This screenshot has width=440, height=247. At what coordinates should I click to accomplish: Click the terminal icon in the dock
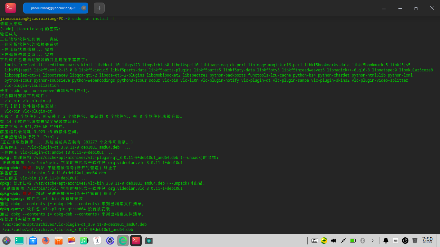click(136, 241)
